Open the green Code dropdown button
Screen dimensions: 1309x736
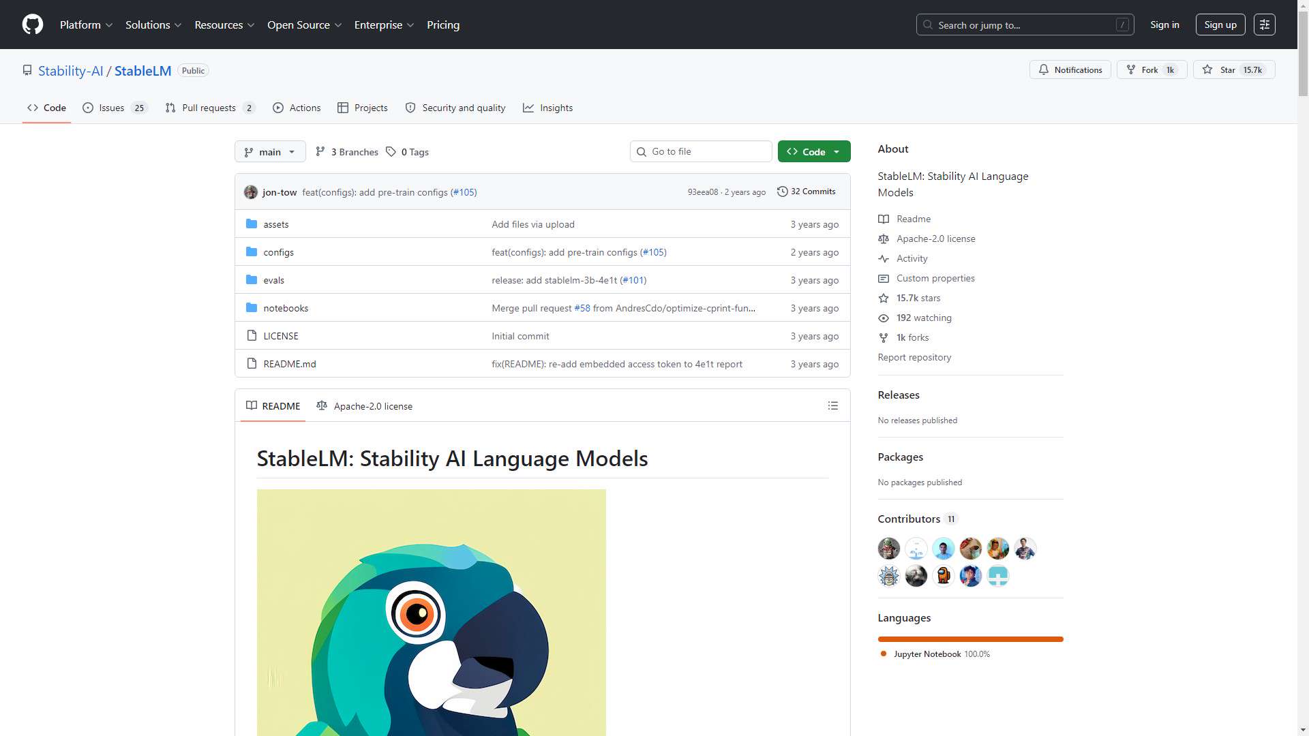(x=814, y=152)
